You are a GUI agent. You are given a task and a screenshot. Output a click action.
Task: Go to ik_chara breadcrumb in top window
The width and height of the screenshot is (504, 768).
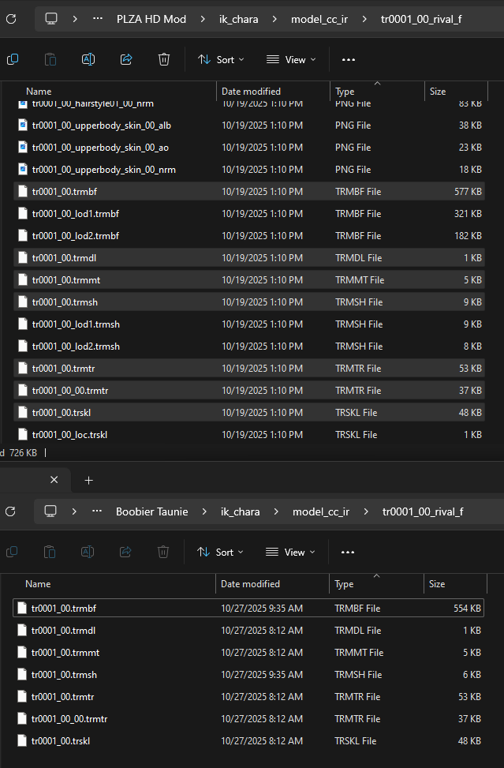pyautogui.click(x=239, y=19)
